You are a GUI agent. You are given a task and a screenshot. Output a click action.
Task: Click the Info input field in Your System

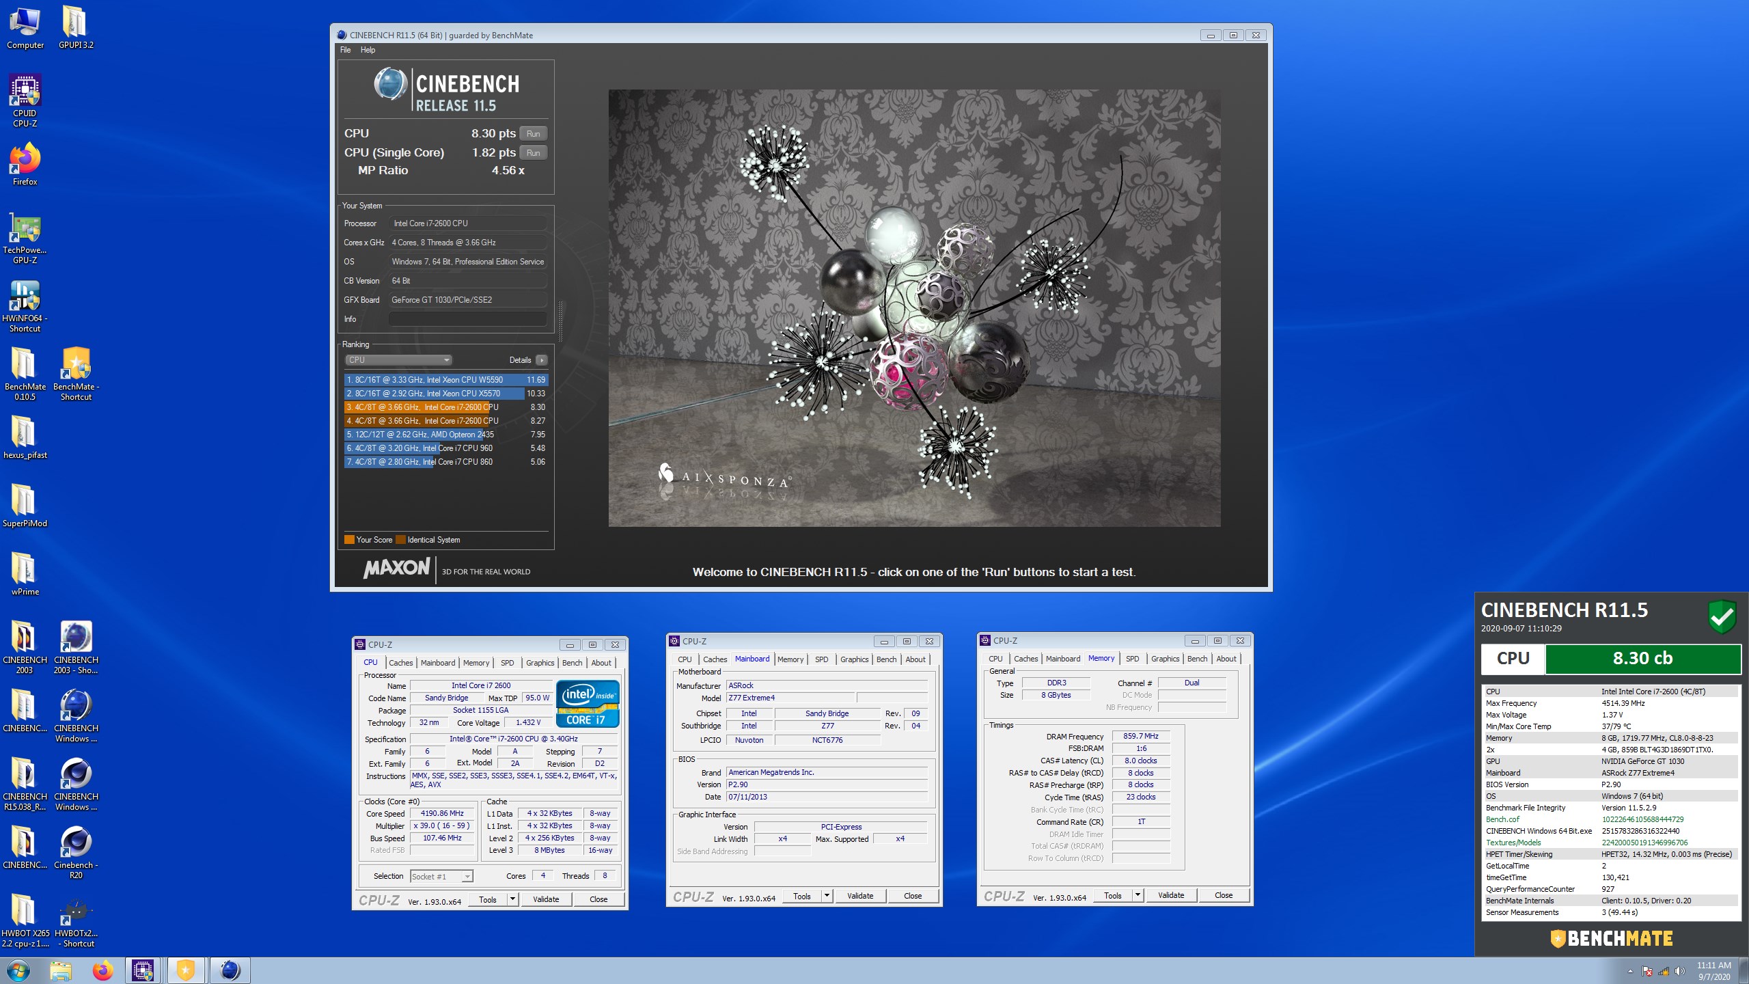point(468,319)
